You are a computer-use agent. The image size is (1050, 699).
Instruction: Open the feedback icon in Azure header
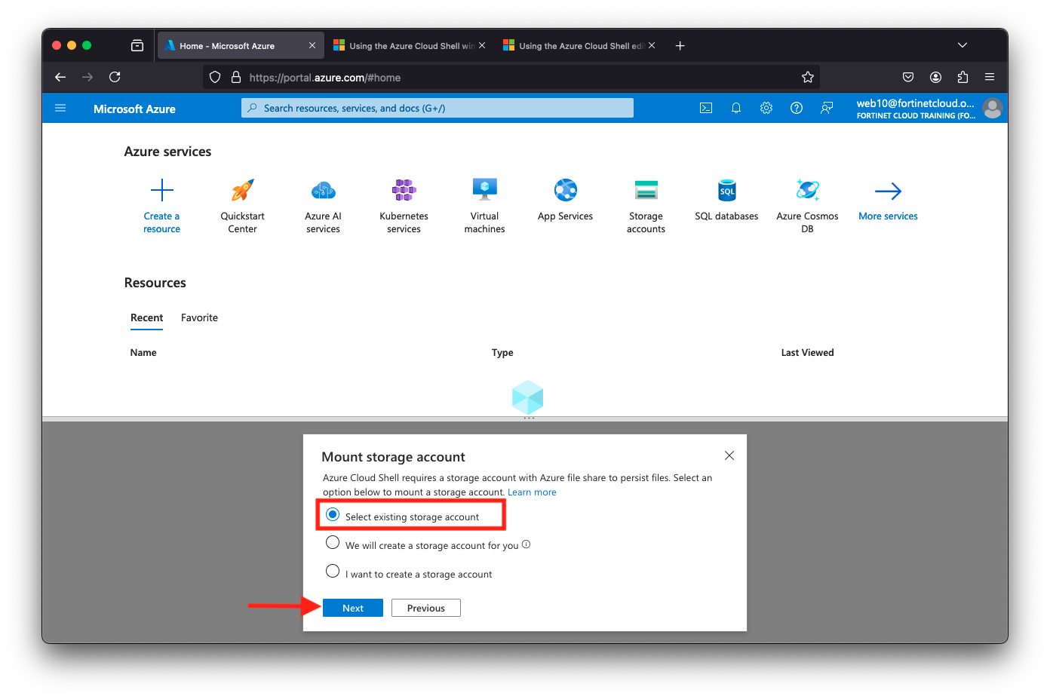pyautogui.click(x=827, y=108)
